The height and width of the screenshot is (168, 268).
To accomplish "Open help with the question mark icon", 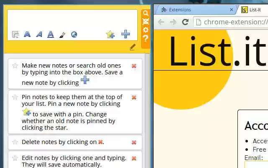I will [146, 38].
